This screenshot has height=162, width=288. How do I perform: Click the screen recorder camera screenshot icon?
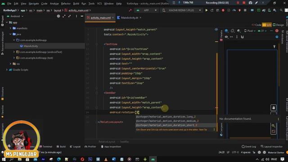coord(250,3)
